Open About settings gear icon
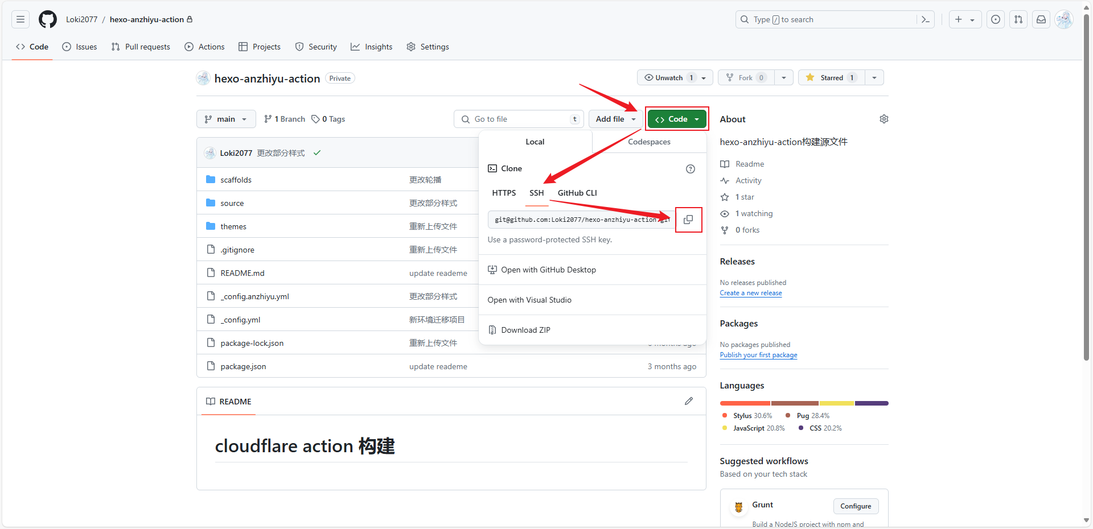 coord(884,119)
